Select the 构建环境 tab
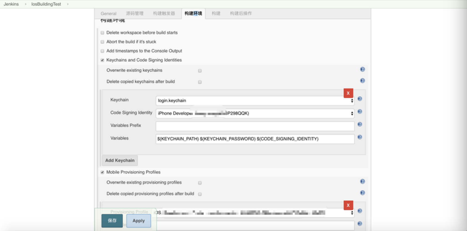This screenshot has height=231, width=467. 193,14
